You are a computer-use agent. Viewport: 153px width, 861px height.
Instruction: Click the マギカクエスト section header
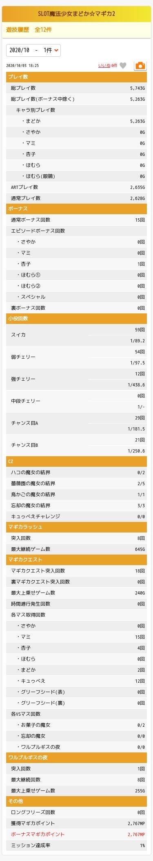click(76, 560)
